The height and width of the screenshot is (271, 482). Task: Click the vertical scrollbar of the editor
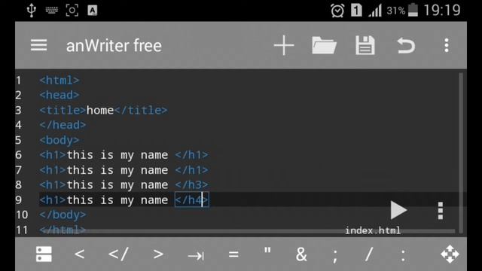pyautogui.click(x=460, y=153)
